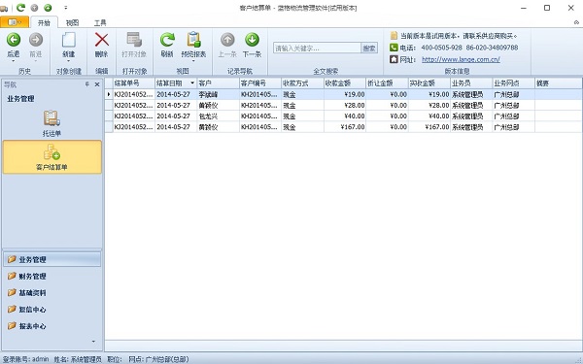The width and height of the screenshot is (583, 364).
Task: Open the 业务管理 navigation group
Action: (x=52, y=259)
